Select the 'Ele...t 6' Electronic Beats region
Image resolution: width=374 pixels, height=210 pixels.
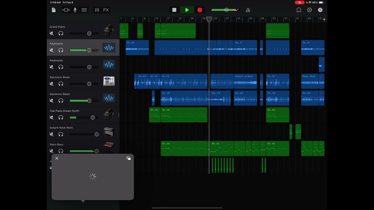click(x=216, y=98)
